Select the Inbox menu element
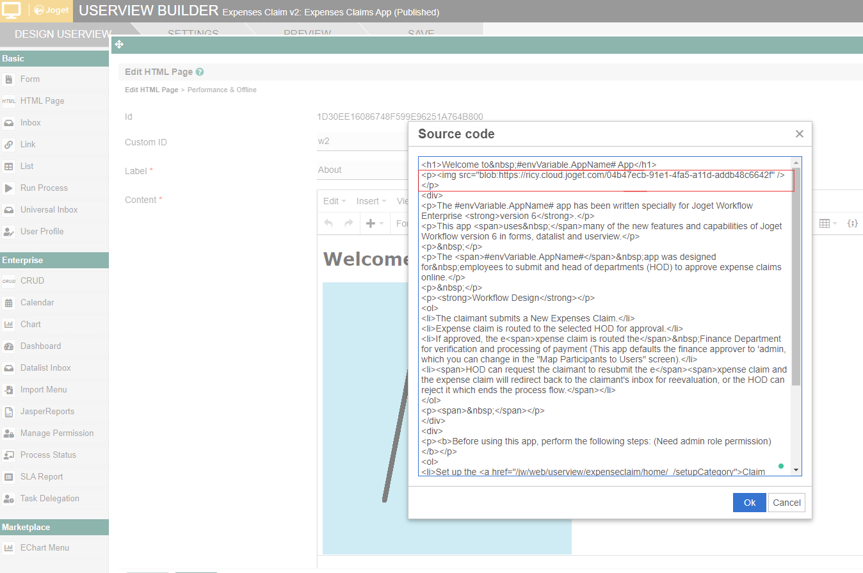 point(54,123)
